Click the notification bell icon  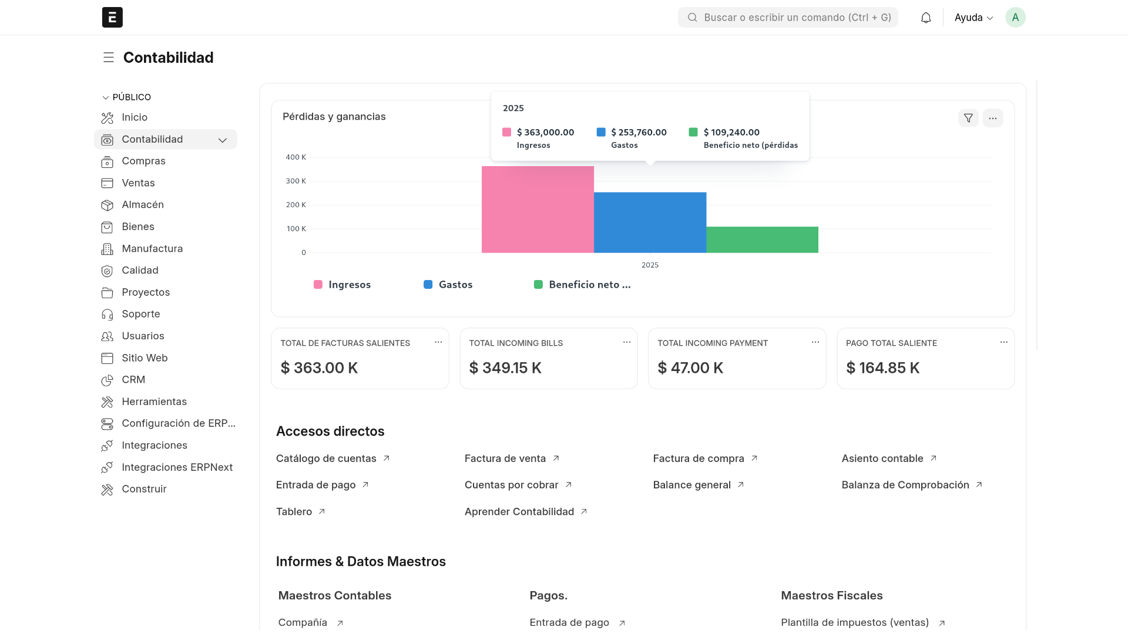(926, 17)
